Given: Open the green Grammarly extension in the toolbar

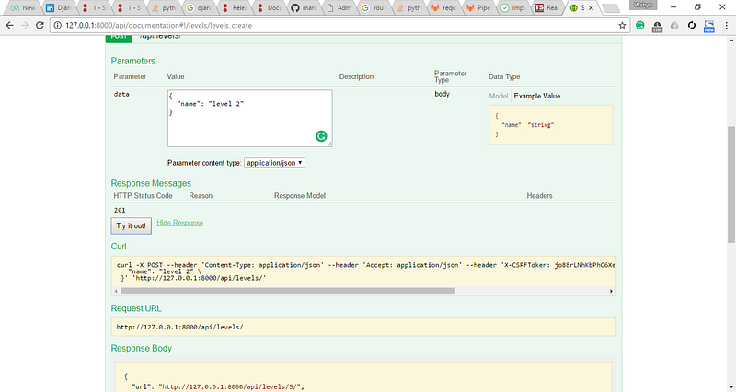Looking at the screenshot, I should (639, 26).
